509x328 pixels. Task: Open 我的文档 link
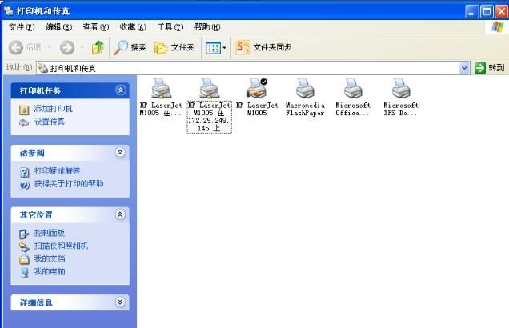tap(50, 259)
